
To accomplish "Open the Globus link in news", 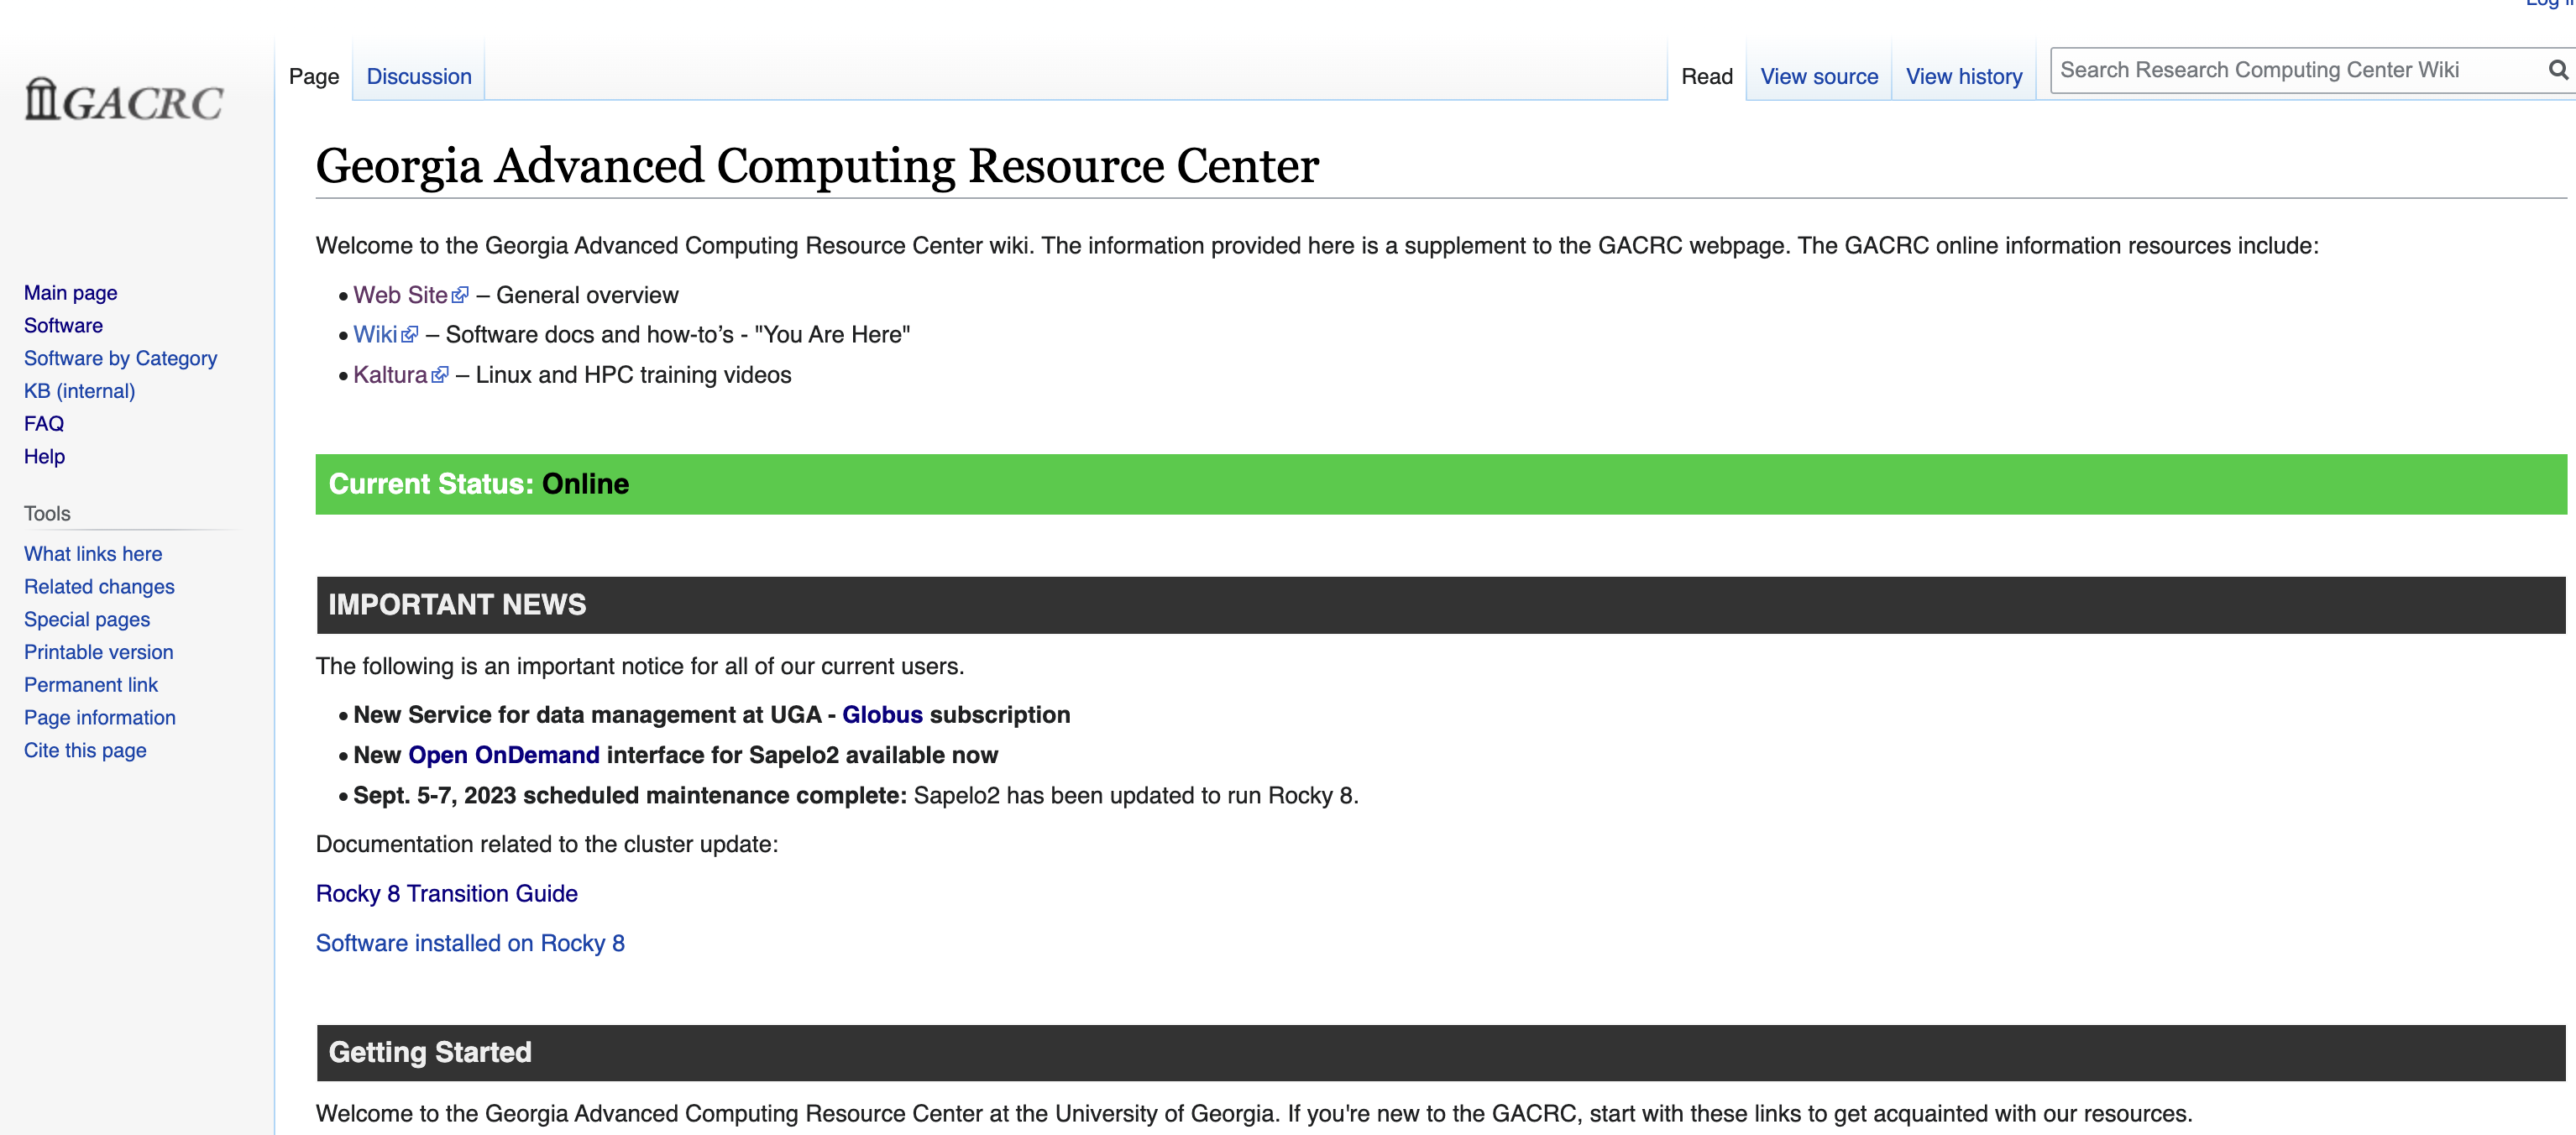I will pos(882,715).
